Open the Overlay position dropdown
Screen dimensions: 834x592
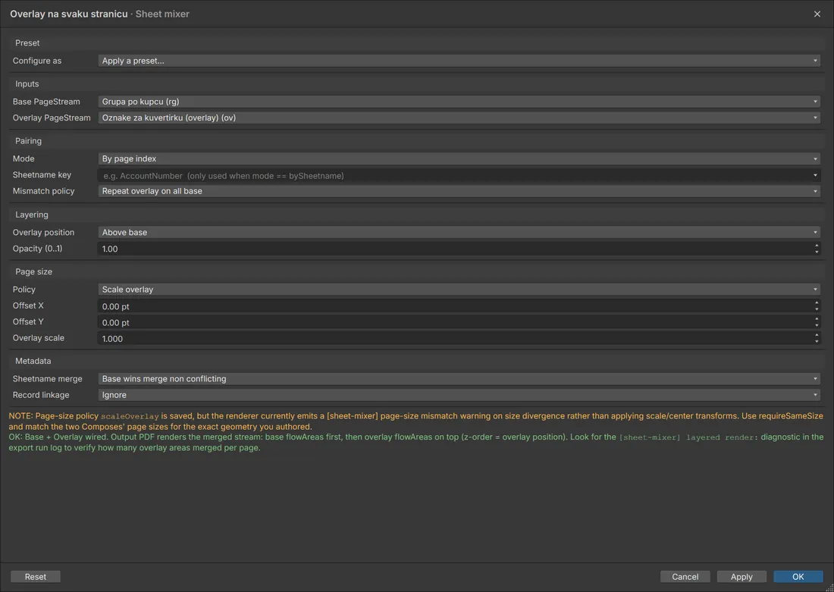point(459,233)
